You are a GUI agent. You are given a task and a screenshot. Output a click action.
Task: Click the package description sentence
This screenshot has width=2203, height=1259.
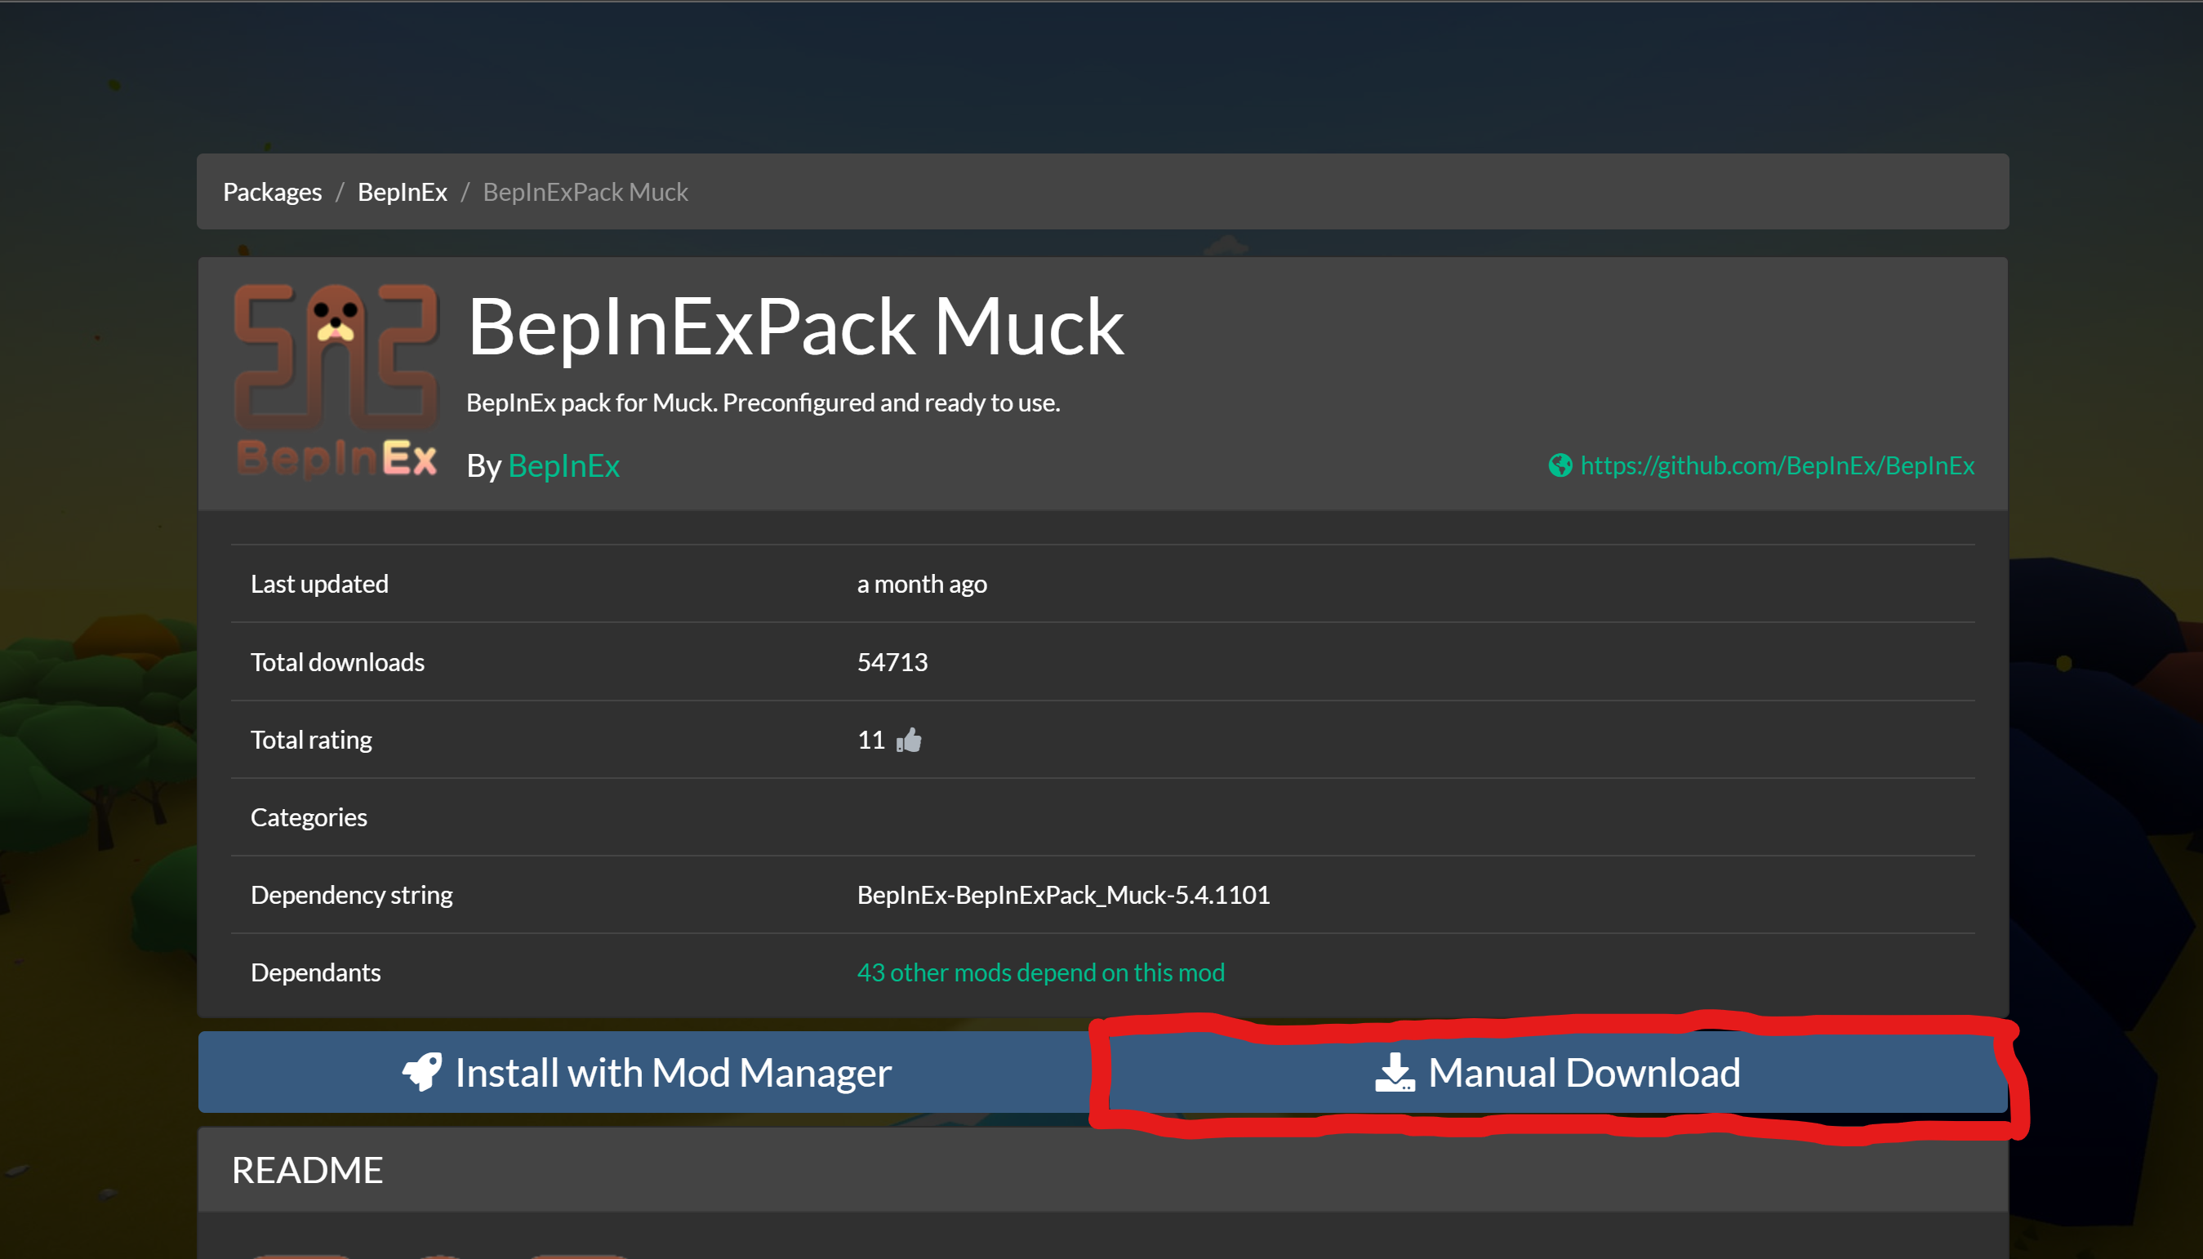[x=763, y=403]
